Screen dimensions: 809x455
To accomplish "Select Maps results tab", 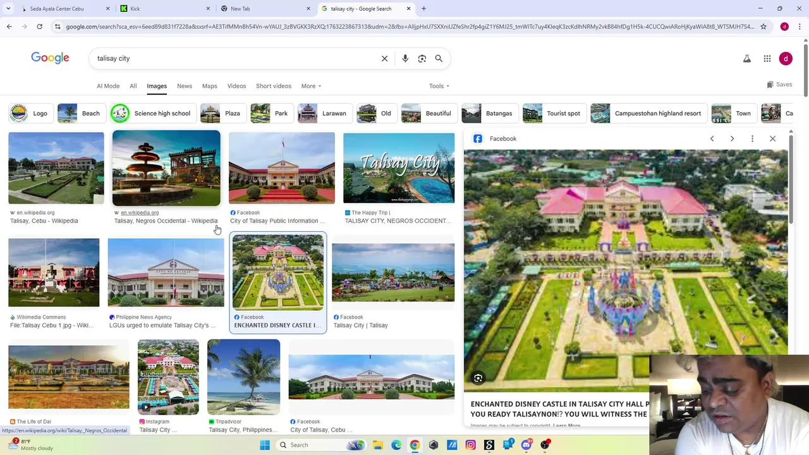I will (x=209, y=86).
